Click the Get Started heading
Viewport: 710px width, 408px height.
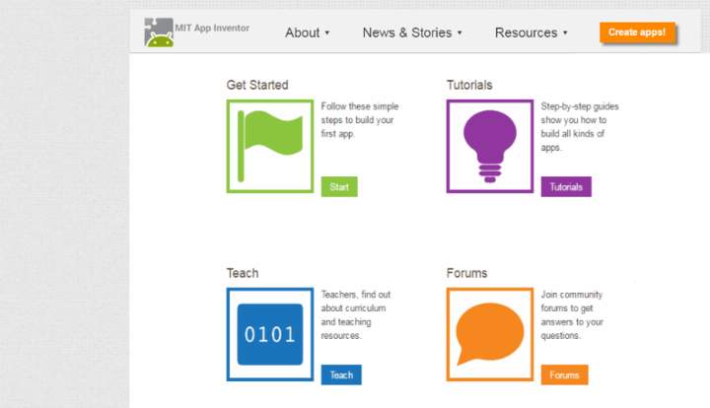click(257, 85)
